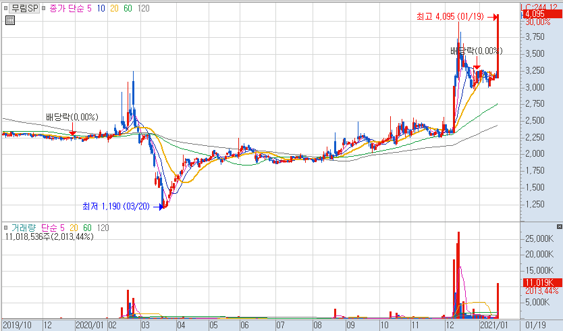Select gray 120 volume average label
Image resolution: width=563 pixels, height=331 pixels.
point(103,228)
